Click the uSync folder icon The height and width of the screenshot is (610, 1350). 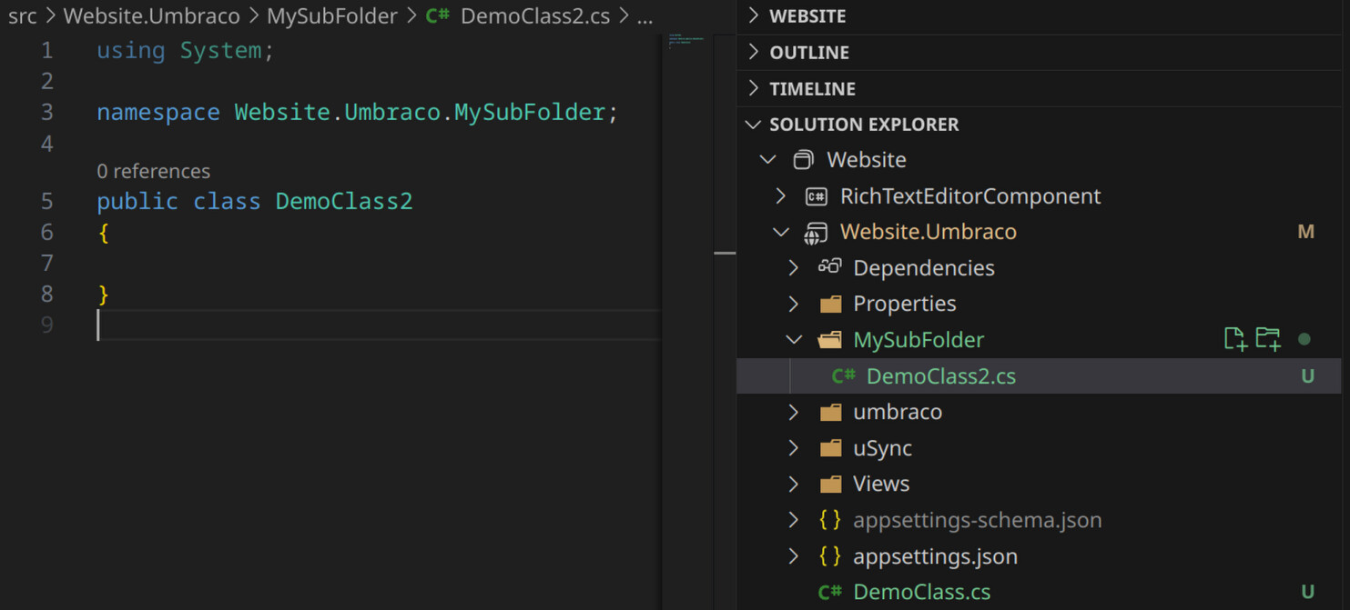point(829,448)
